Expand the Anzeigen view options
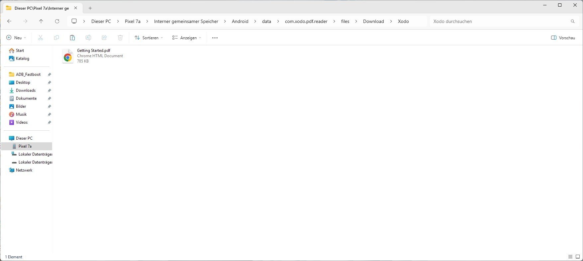The height and width of the screenshot is (261, 583). coord(187,38)
